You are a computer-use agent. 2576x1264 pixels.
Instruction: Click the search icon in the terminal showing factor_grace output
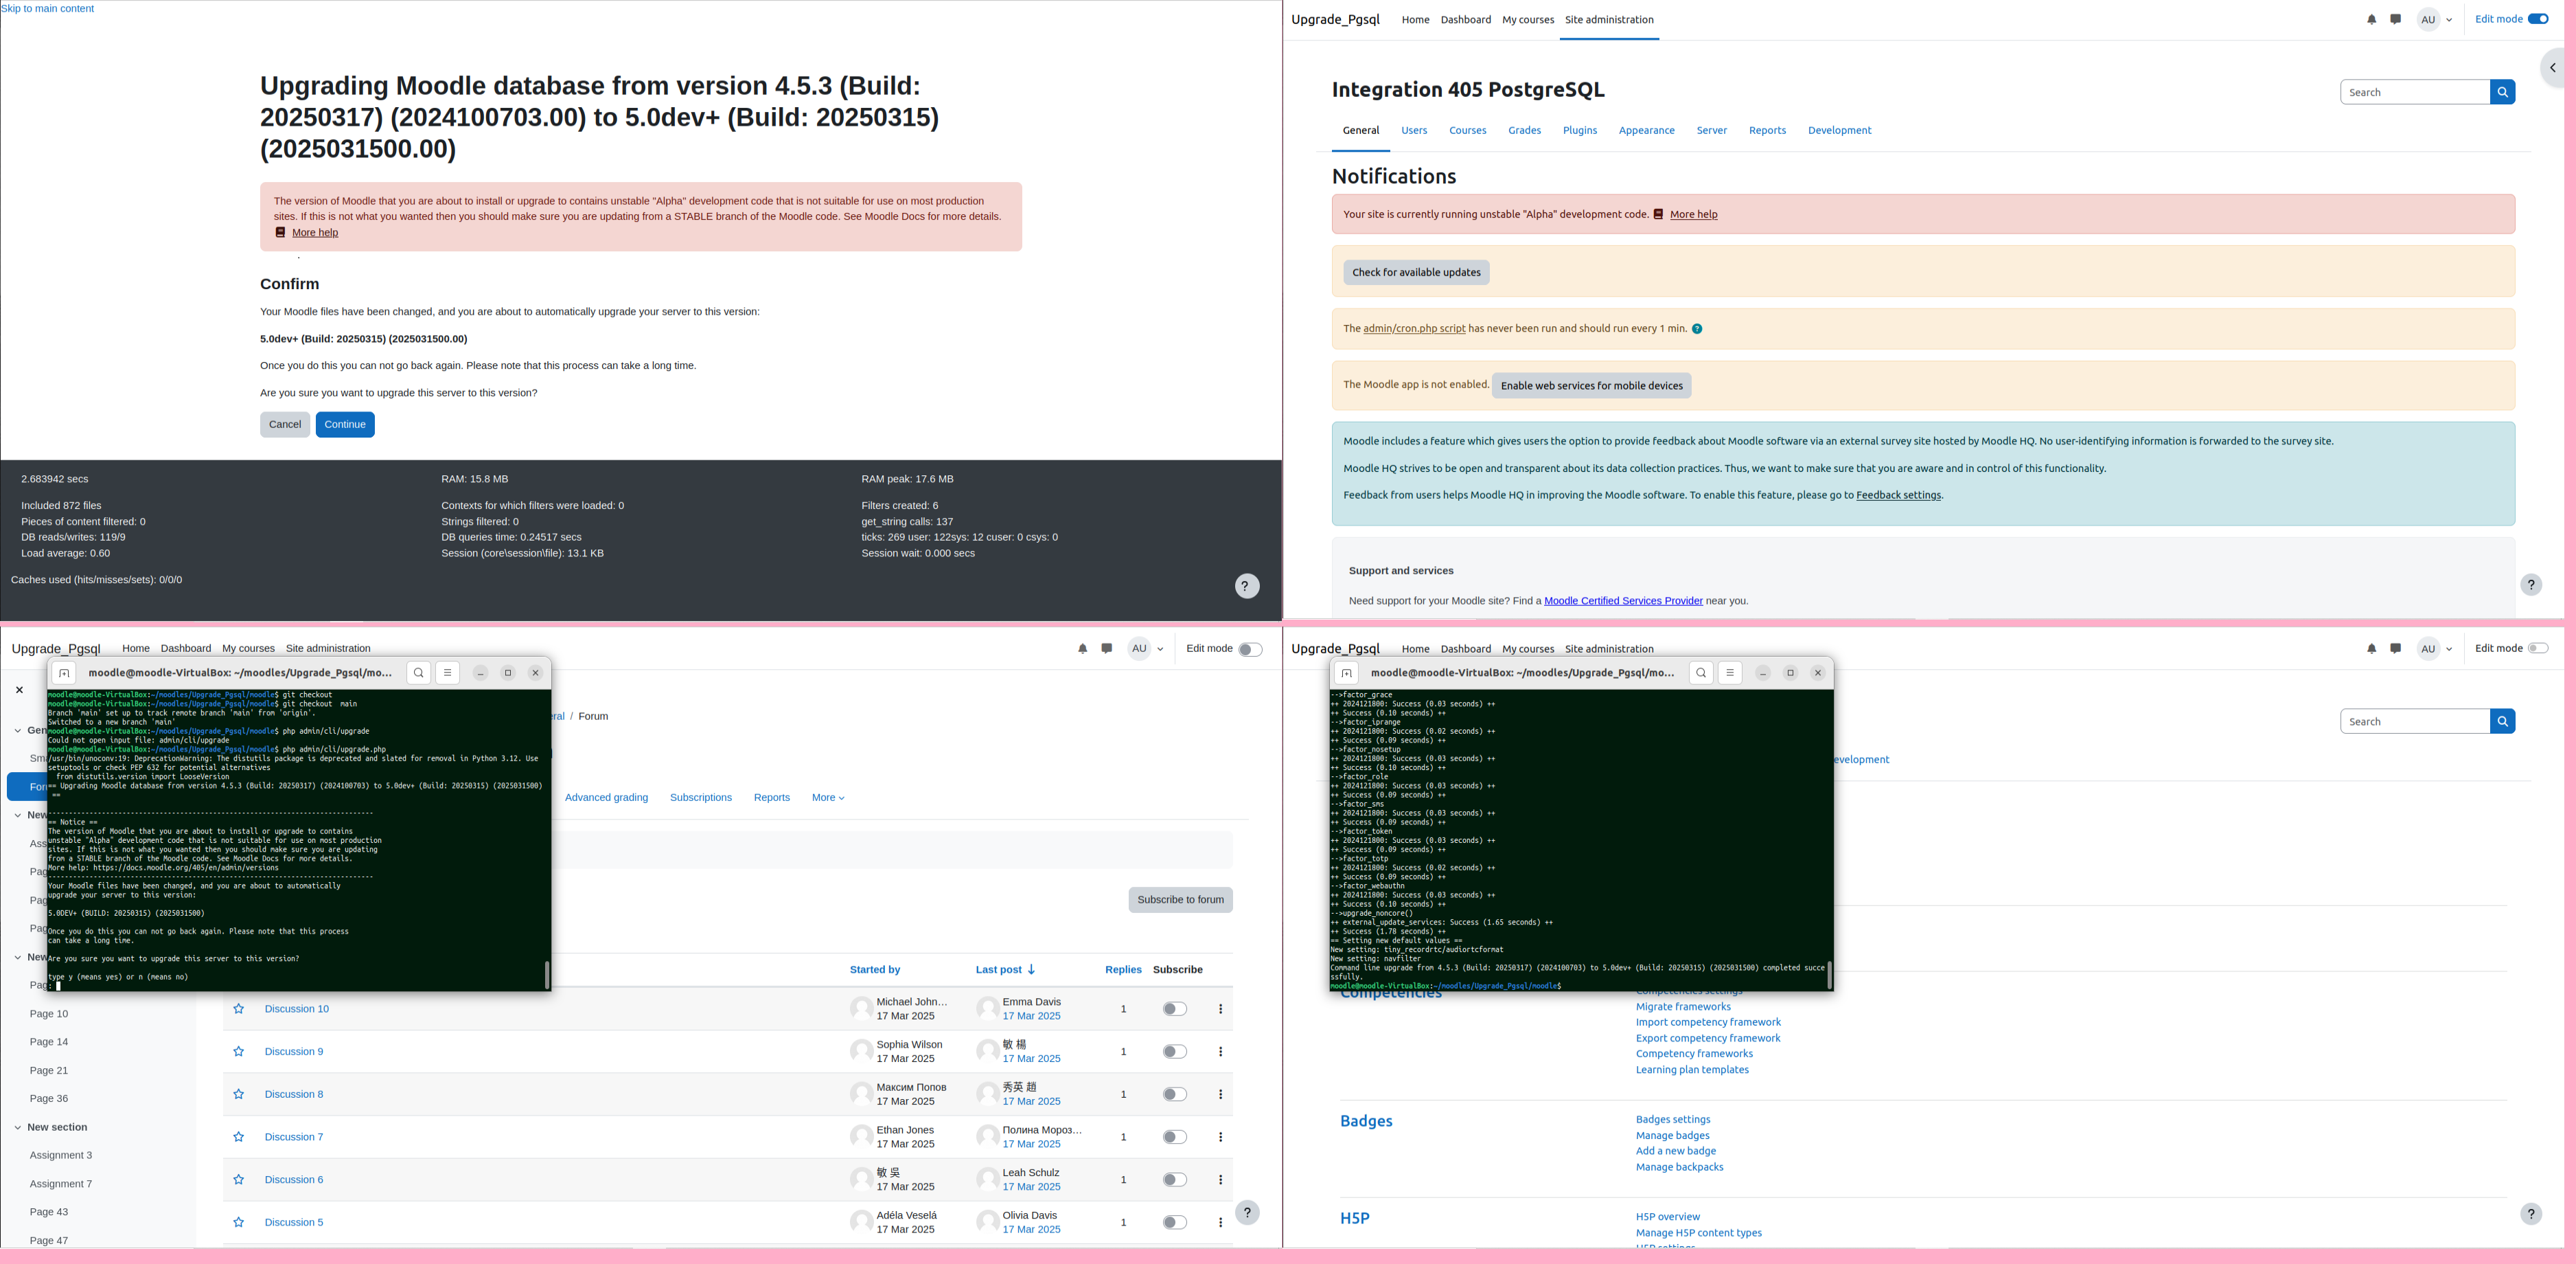pyautogui.click(x=1701, y=673)
